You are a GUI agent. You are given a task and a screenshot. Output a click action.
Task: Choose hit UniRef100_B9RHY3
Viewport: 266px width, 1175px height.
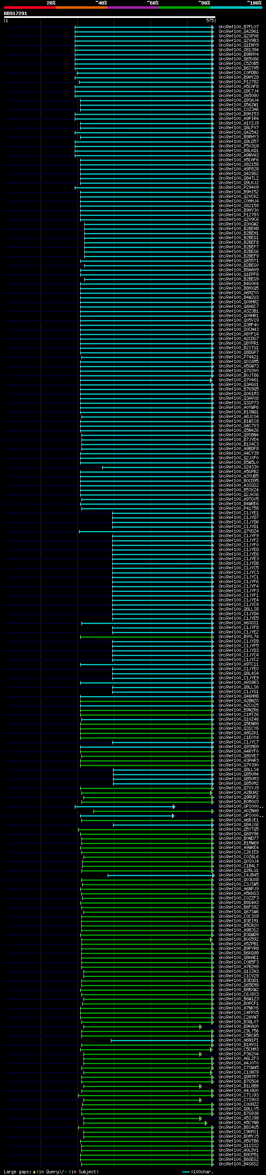[239, 137]
